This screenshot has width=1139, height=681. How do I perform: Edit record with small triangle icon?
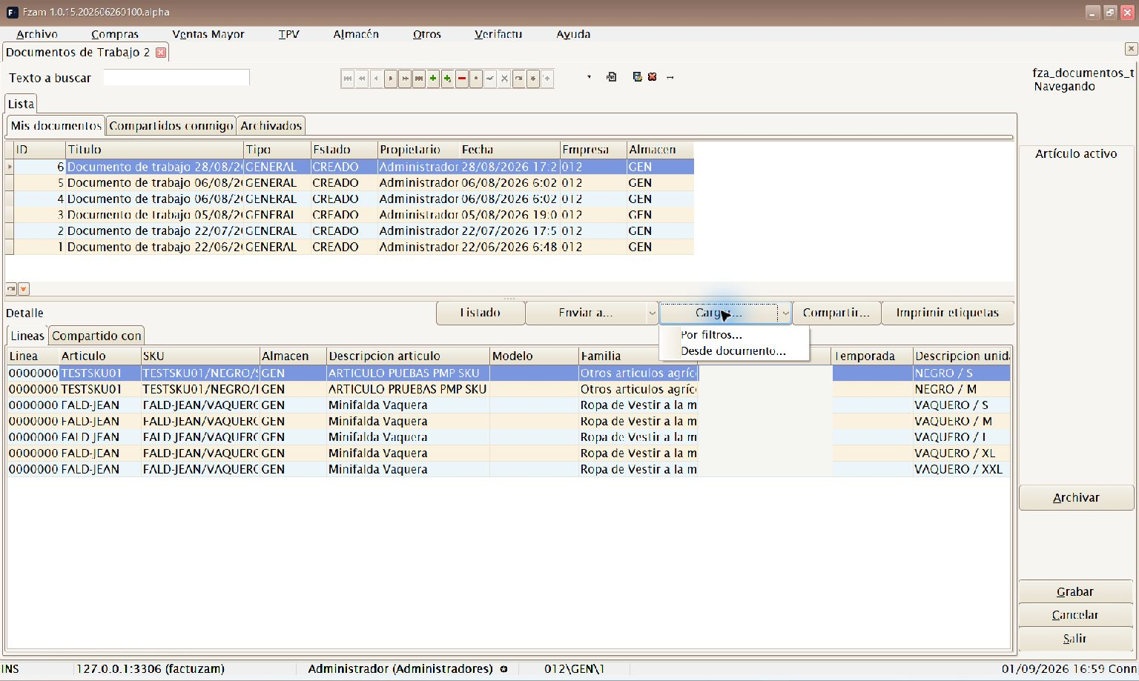click(476, 78)
